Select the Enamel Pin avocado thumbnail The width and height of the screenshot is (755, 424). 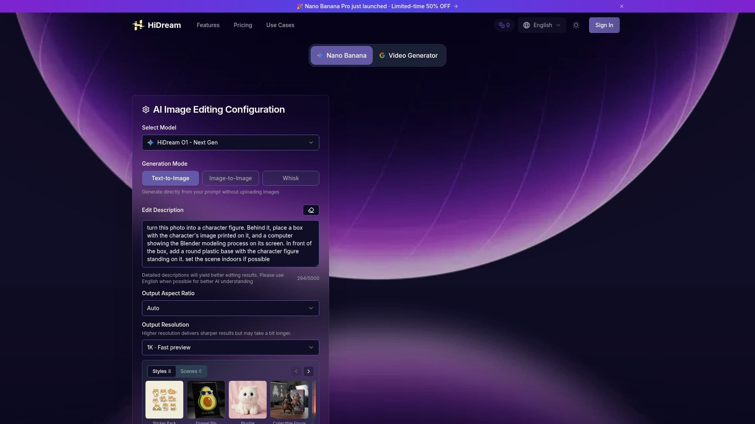206,400
